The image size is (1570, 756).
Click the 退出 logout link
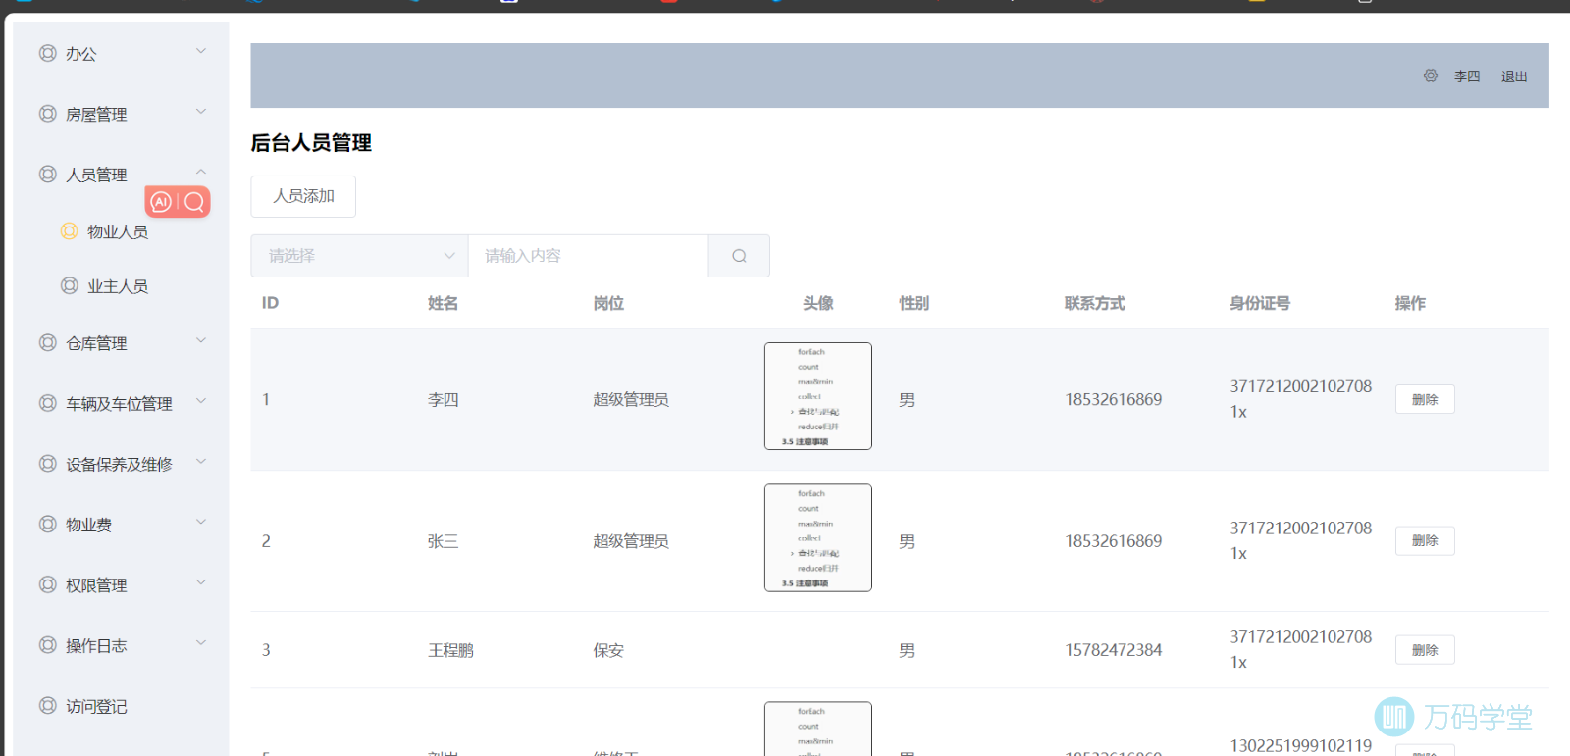pyautogui.click(x=1514, y=76)
